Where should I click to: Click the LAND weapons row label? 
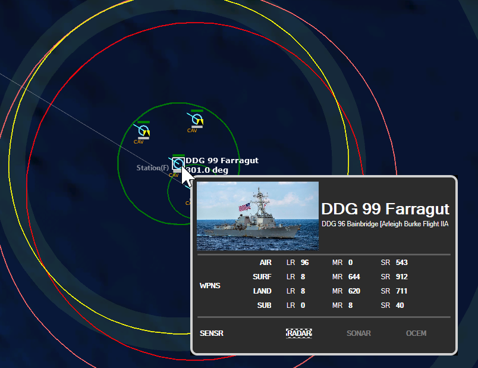pos(262,291)
